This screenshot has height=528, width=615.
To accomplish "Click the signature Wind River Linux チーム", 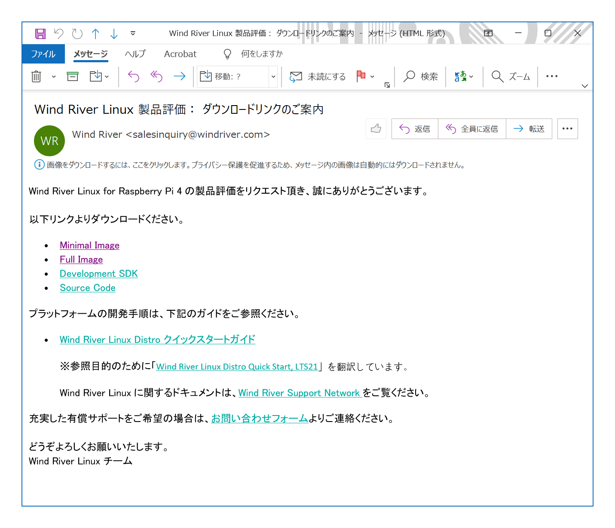I will coord(80,461).
